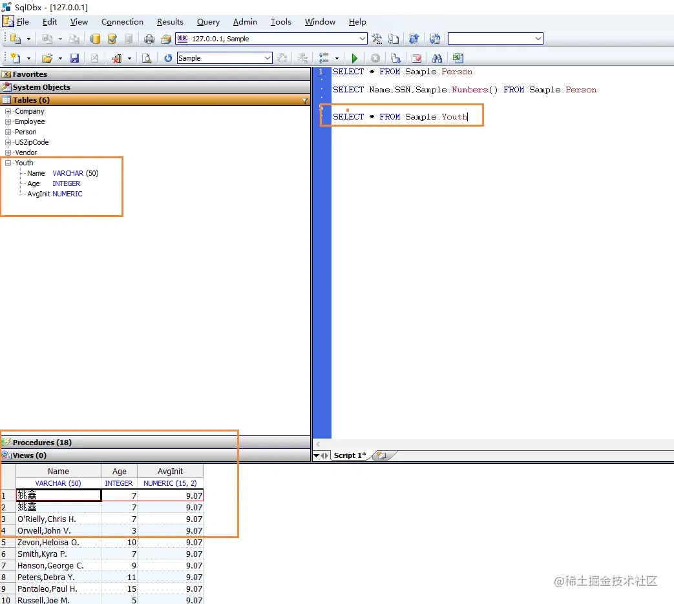Click the greyed database Rollback icon
Image resolution: width=674 pixels, height=604 pixels.
pyautogui.click(x=129, y=39)
